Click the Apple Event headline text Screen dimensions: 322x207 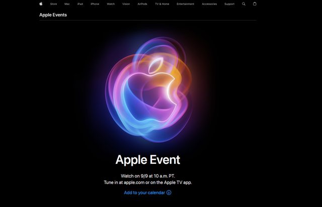[x=148, y=160]
